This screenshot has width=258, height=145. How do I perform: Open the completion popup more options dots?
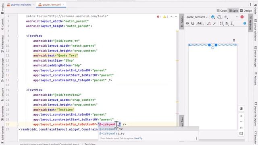(x=196, y=139)
